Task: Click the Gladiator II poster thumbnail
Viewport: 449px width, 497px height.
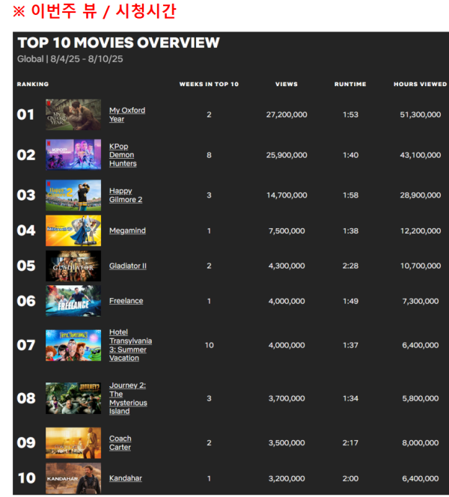Action: (x=73, y=266)
